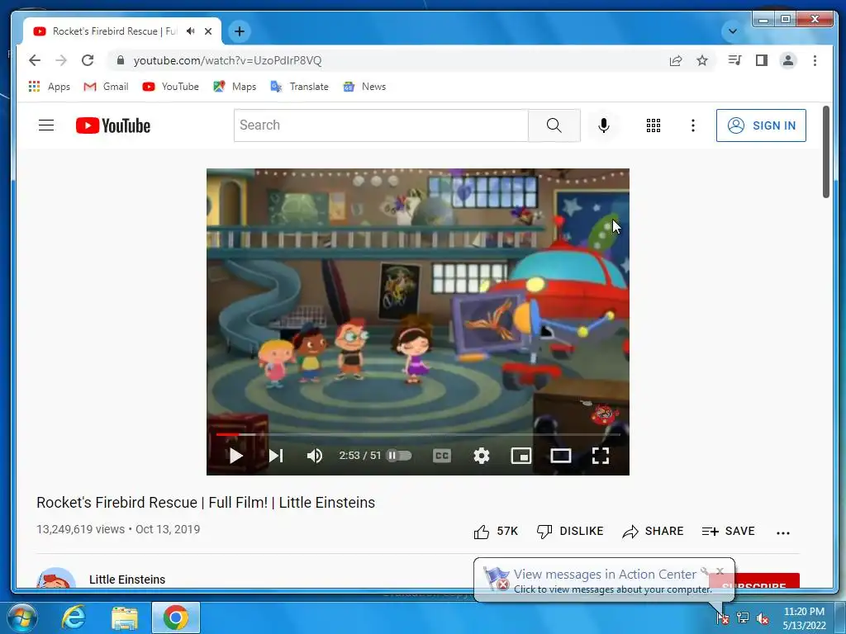846x634 pixels.
Task: Click the page vertical scrollbar
Action: [826, 152]
